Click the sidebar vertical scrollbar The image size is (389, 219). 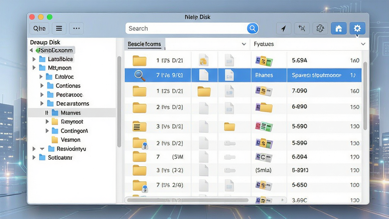(x=119, y=102)
